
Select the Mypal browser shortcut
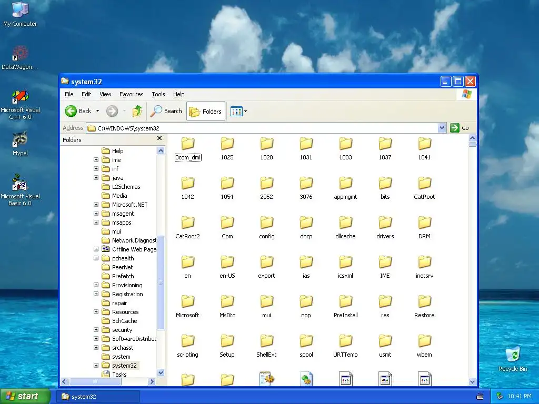20,144
